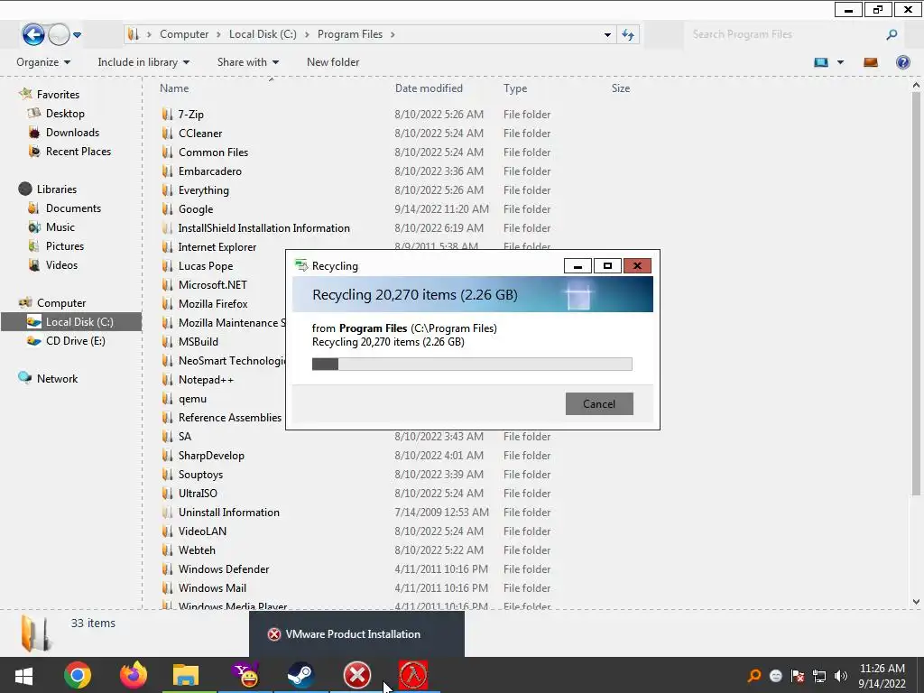
Task: Click Computer in the address breadcrumb
Action: point(184,35)
